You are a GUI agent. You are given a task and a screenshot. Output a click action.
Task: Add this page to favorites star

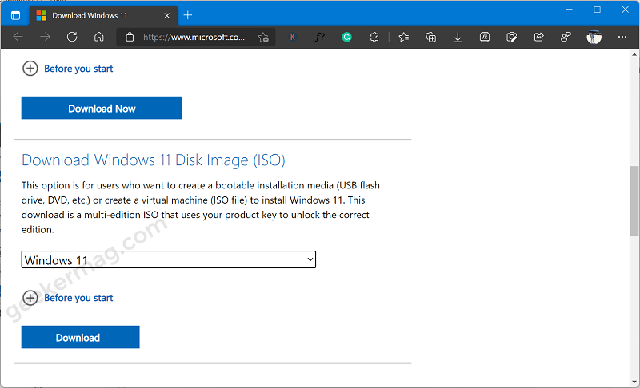point(263,38)
